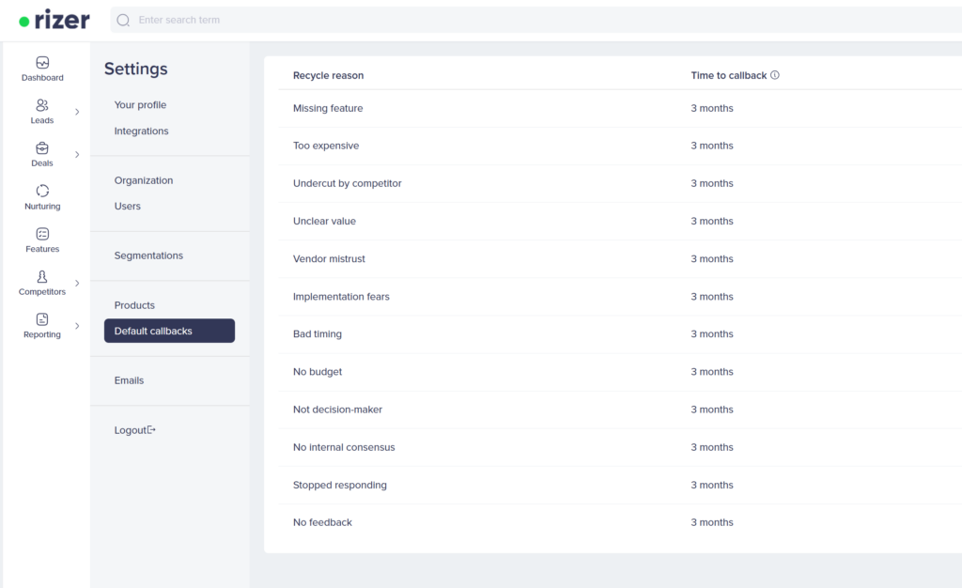962x588 pixels.
Task: Go to Integrations settings page
Action: point(141,132)
